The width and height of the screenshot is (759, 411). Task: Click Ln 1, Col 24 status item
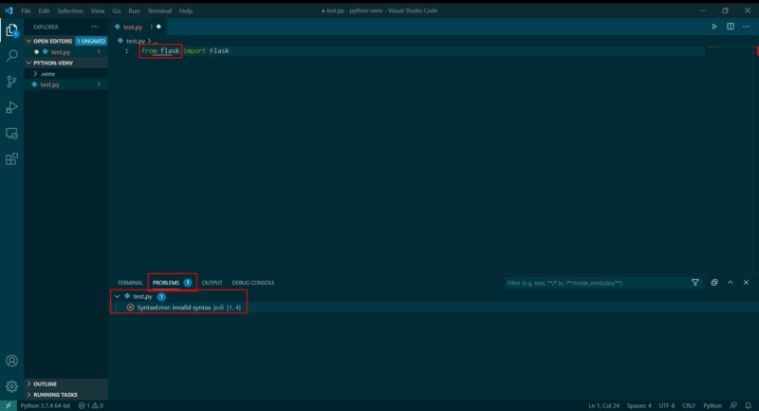(x=603, y=405)
